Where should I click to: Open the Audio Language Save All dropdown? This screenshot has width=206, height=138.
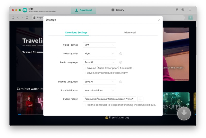(x=99, y=62)
